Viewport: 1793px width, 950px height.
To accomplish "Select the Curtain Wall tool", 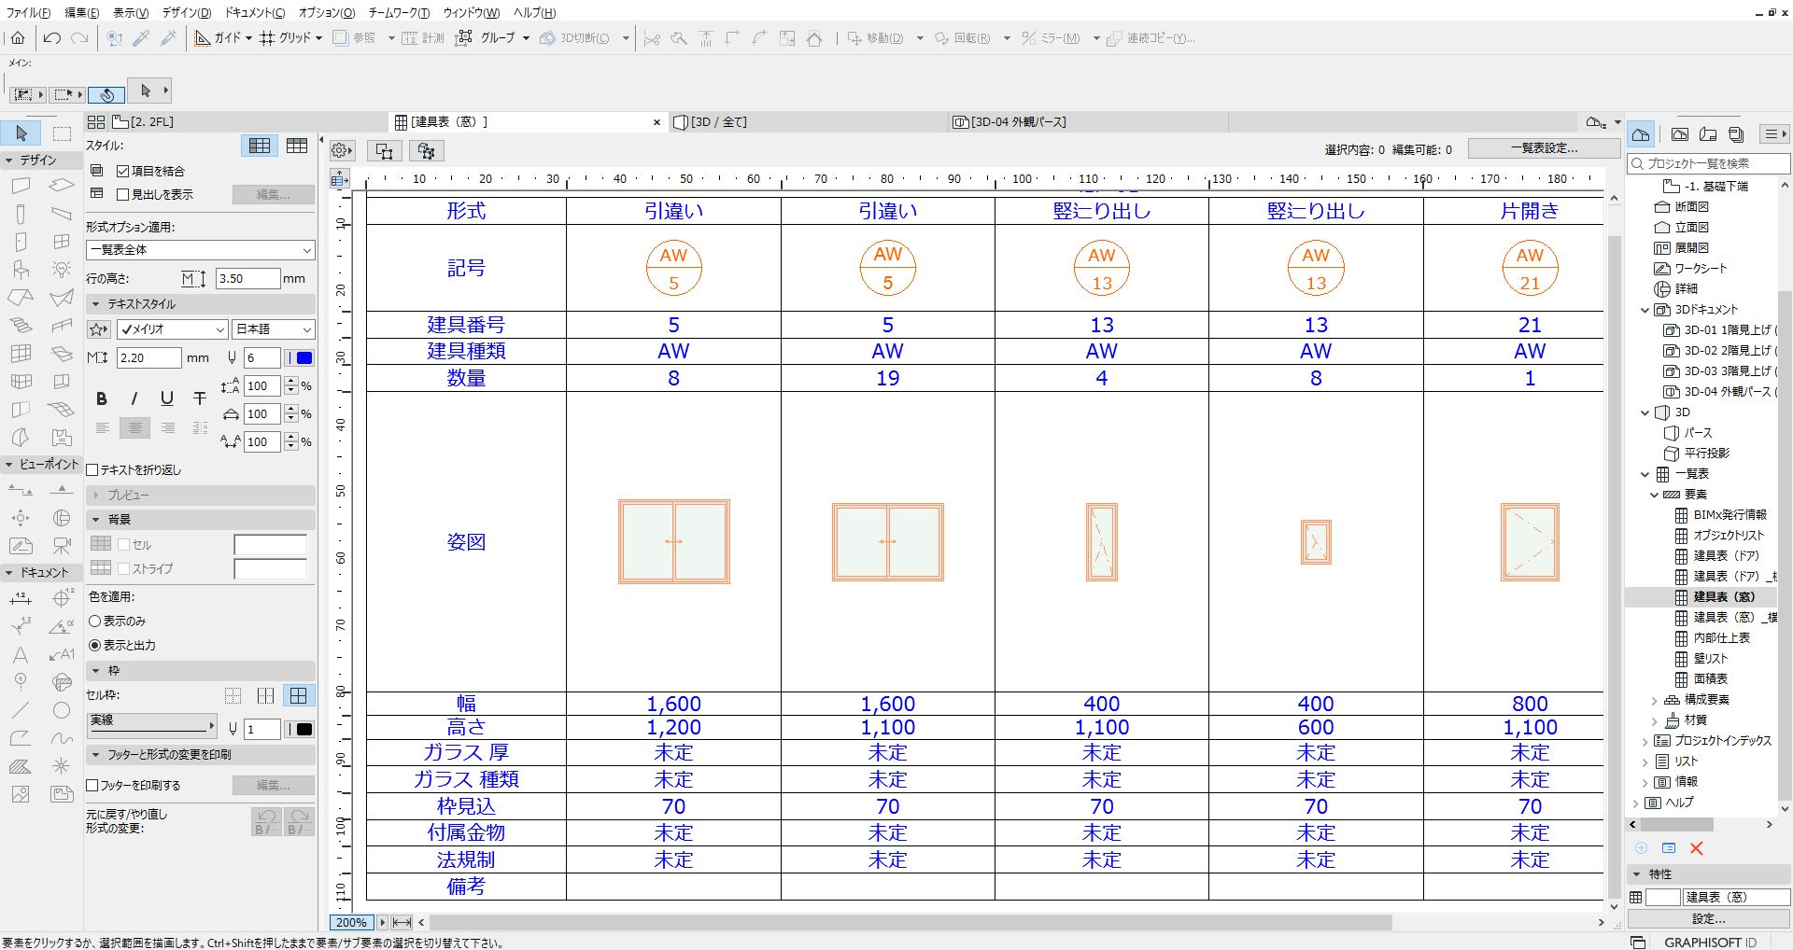I will pos(21,354).
